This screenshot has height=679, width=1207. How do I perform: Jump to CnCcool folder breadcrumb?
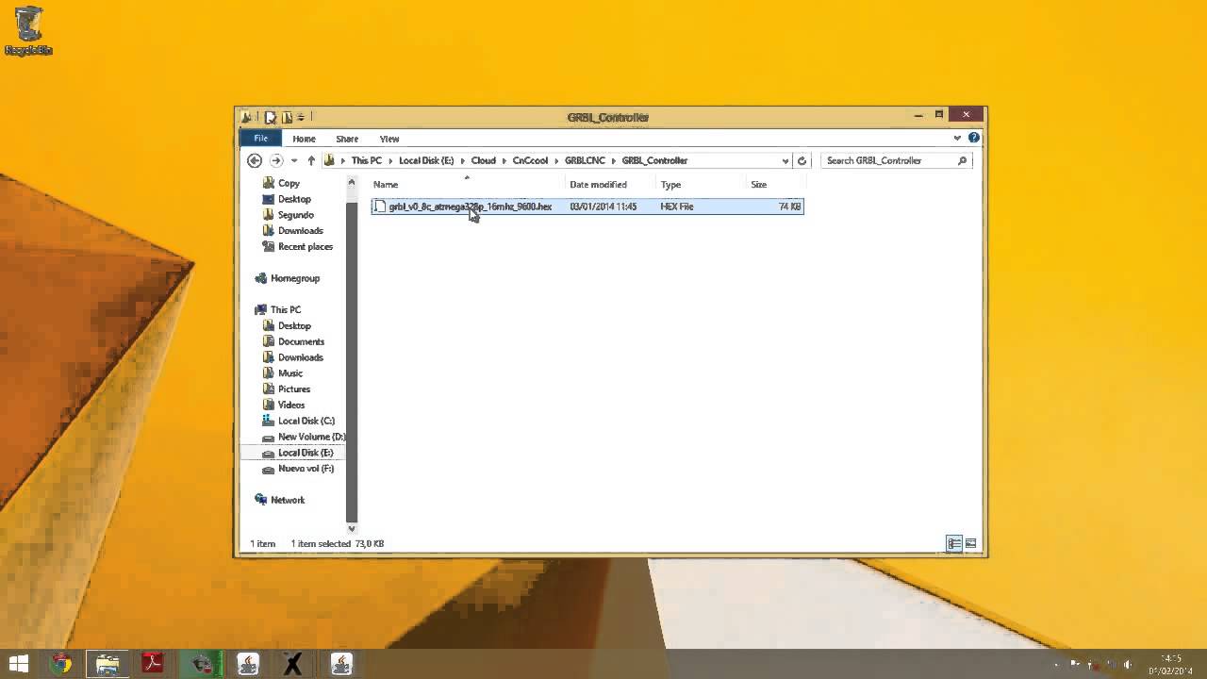[530, 160]
